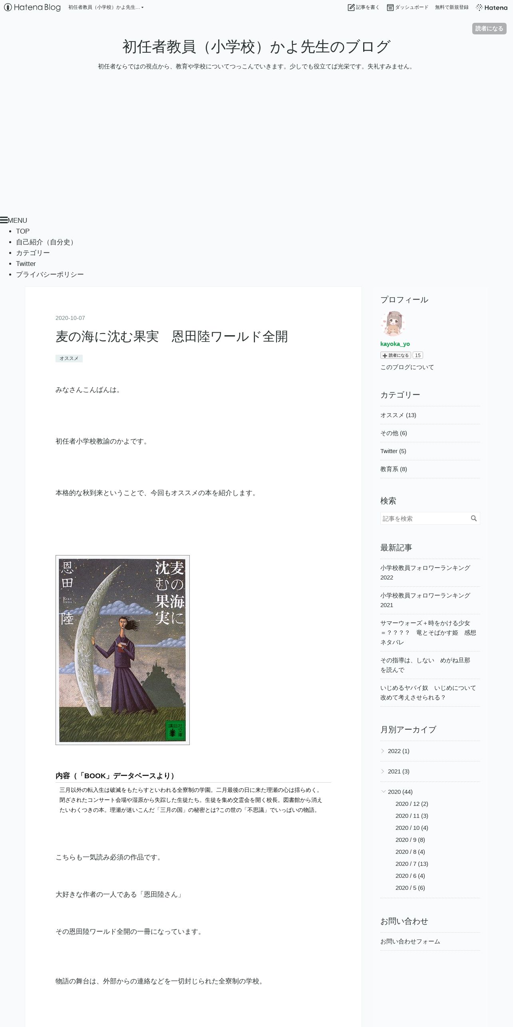
Task: Select TOP in the menu
Action: (x=23, y=231)
